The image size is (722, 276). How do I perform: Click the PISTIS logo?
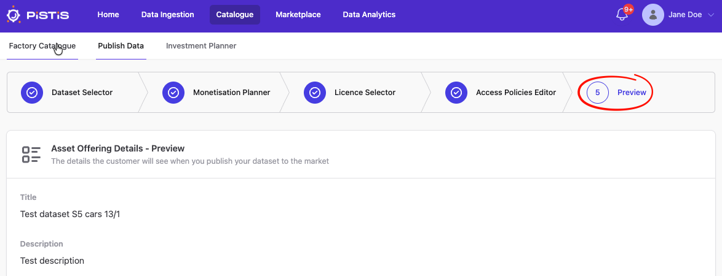point(38,15)
